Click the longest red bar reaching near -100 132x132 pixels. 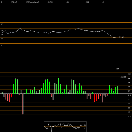point(23,104)
